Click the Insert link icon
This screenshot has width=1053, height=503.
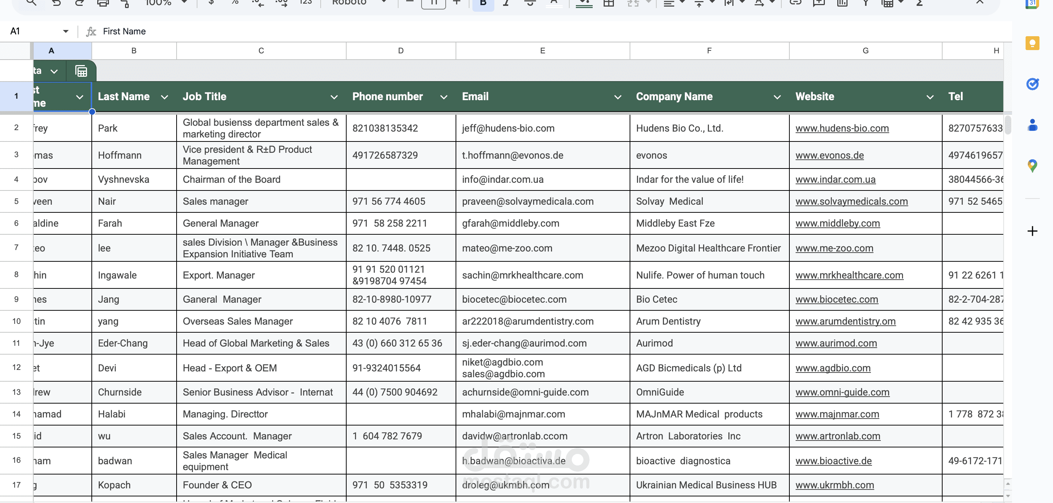pos(795,3)
